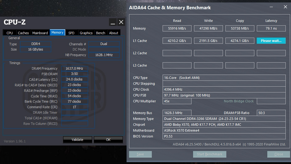Click the empty L2 Cache Read field
This screenshot has height=164, width=291.
tap(177, 53)
